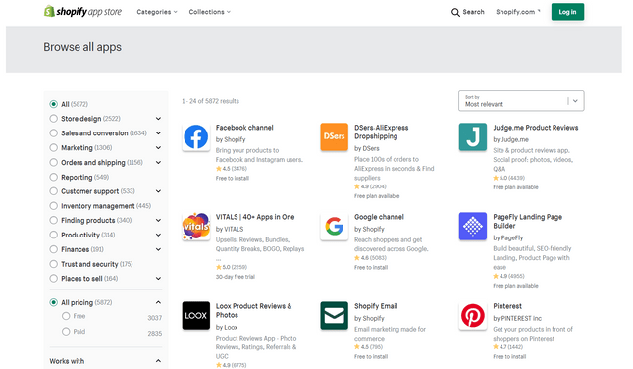Viewport: 633px width, 369px height.
Task: Click the '1 - 24 of 5872 results' text
Action: 210,101
